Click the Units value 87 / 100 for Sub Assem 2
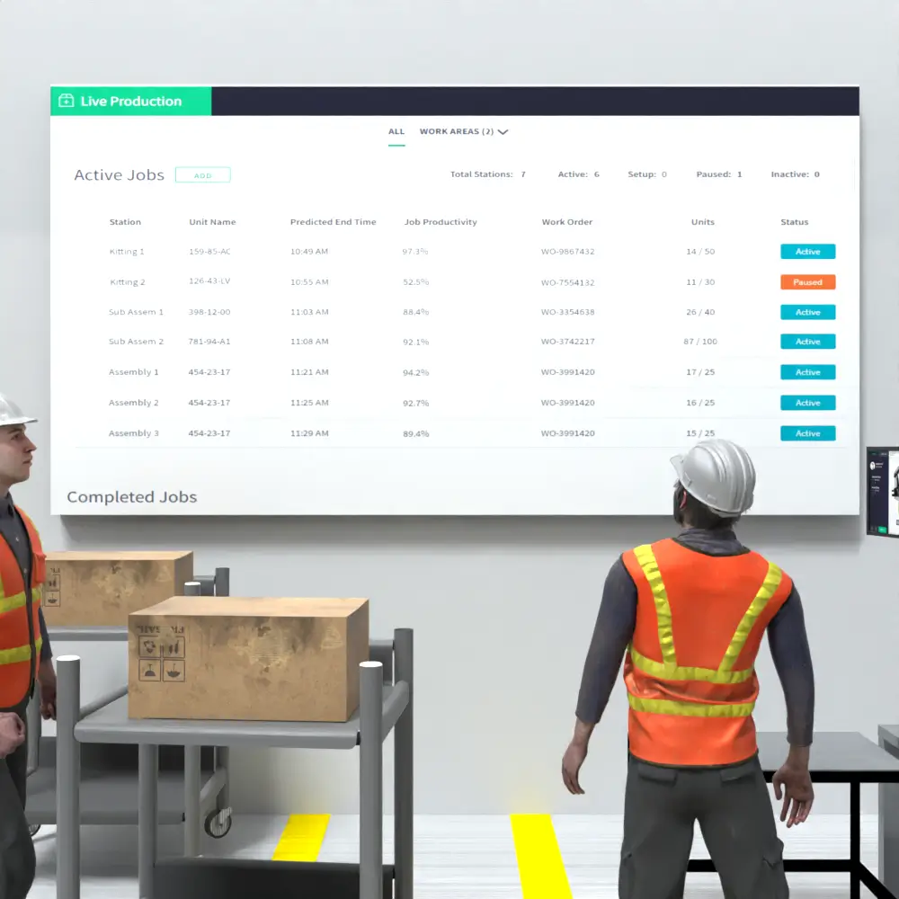This screenshot has height=899, width=899. 702,342
